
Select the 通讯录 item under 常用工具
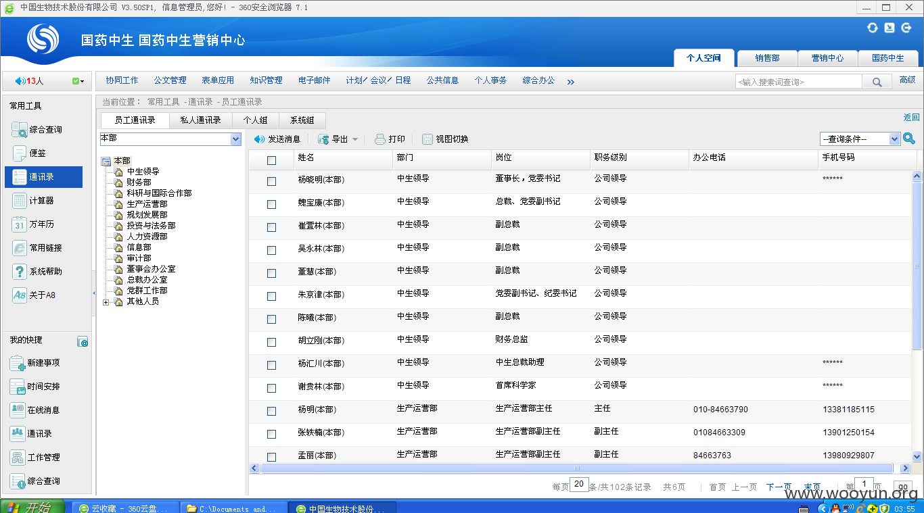[43, 177]
